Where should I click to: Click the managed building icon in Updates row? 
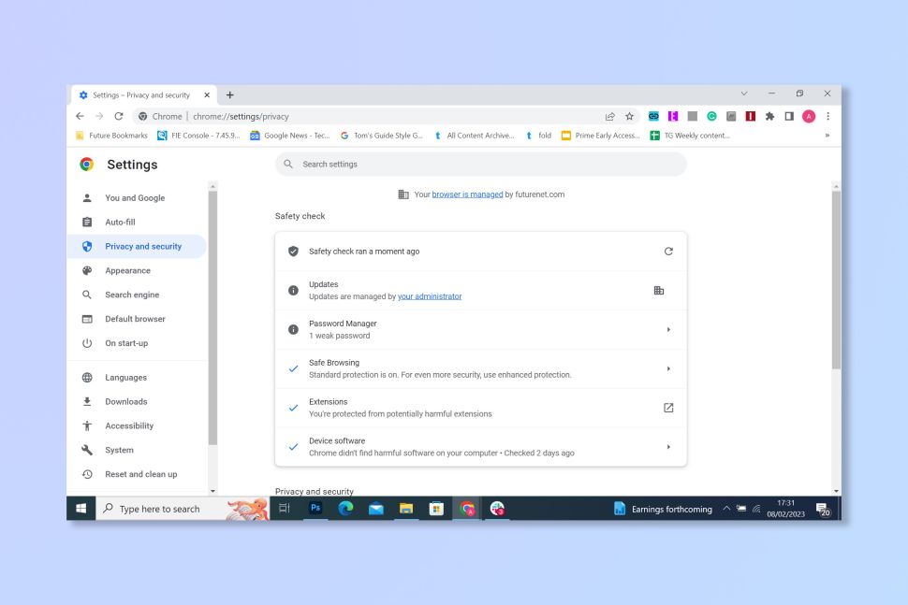659,291
